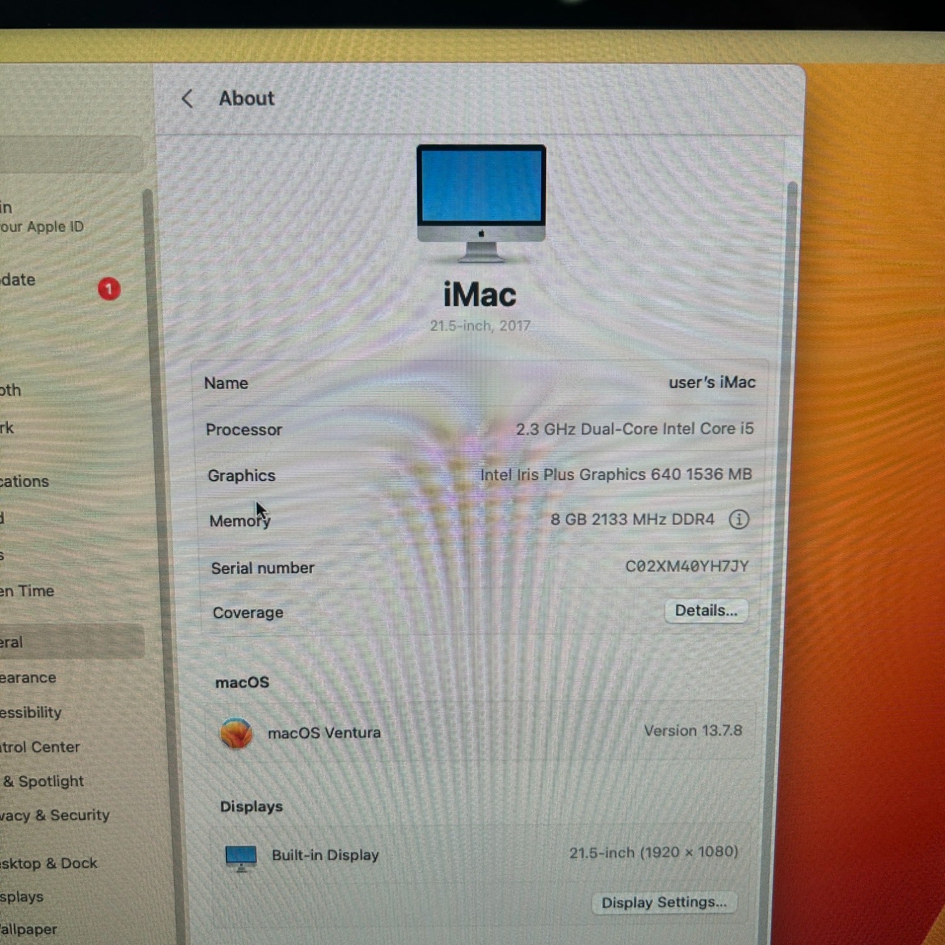This screenshot has width=945, height=945.
Task: Click the red software update badge
Action: [109, 289]
